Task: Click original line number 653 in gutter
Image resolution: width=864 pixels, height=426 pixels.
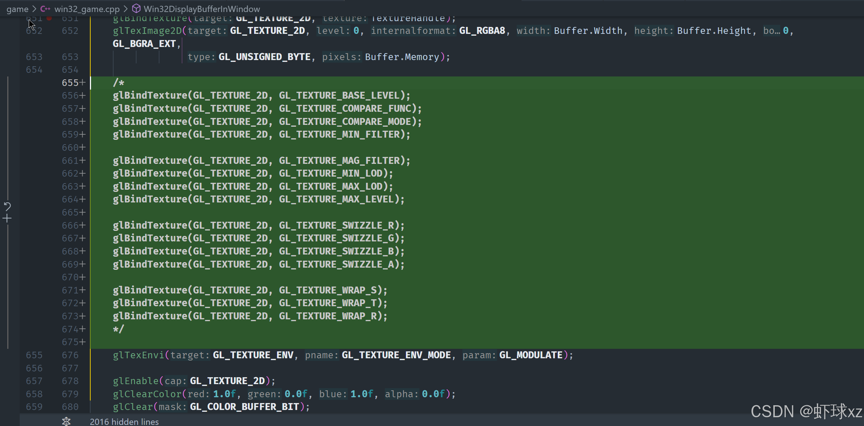Action: [34, 57]
